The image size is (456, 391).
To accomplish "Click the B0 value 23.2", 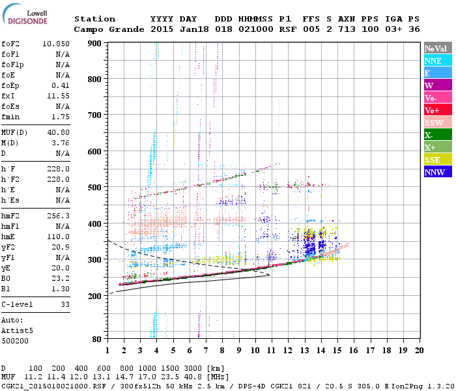I will click(61, 278).
